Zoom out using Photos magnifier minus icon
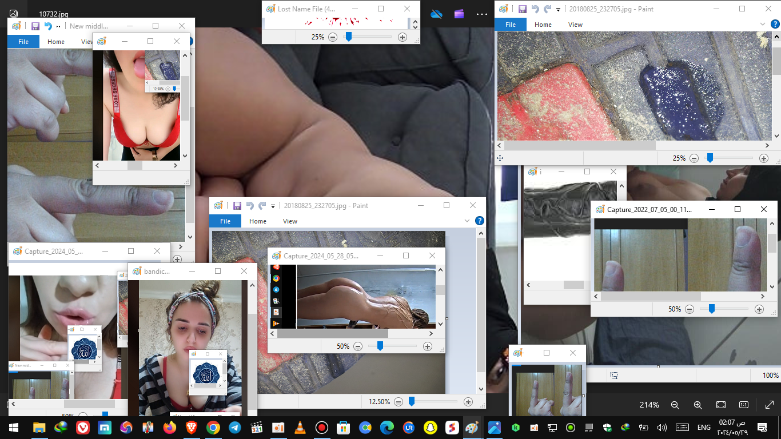781x439 pixels. click(x=675, y=405)
